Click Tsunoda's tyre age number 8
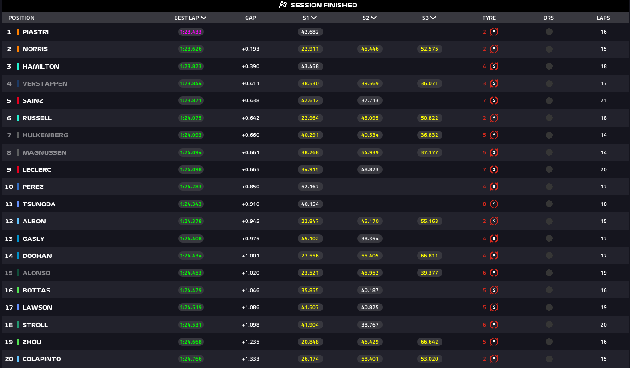Image resolution: width=630 pixels, height=368 pixels. [484, 204]
